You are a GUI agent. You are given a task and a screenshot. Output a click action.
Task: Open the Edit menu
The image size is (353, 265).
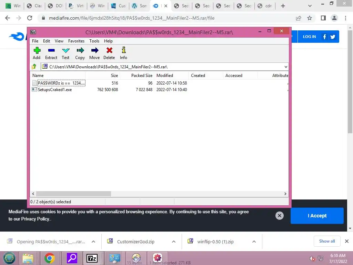47,41
